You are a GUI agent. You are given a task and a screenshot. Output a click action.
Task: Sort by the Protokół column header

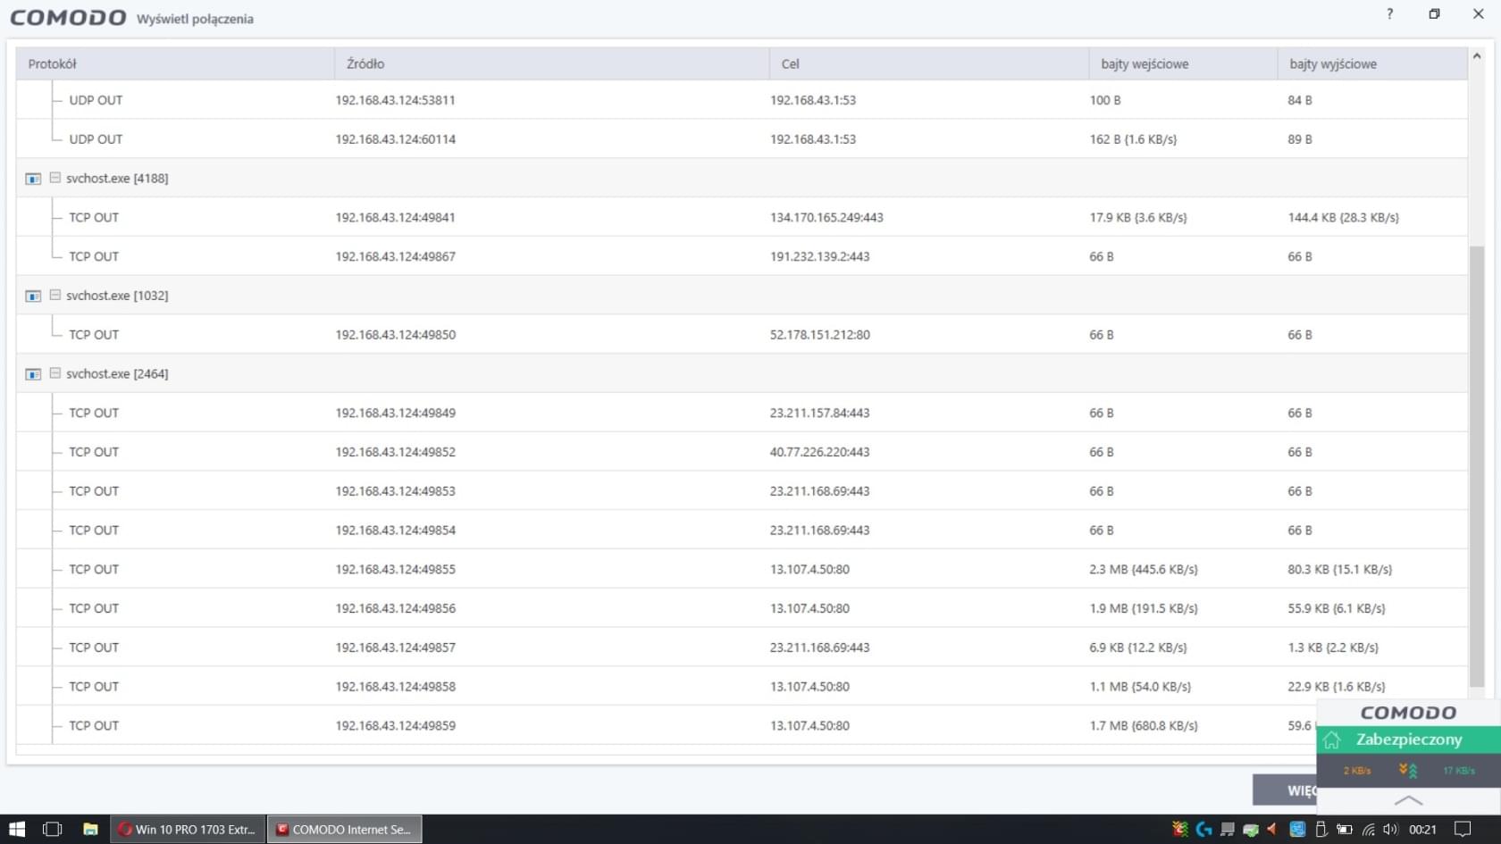tap(53, 63)
